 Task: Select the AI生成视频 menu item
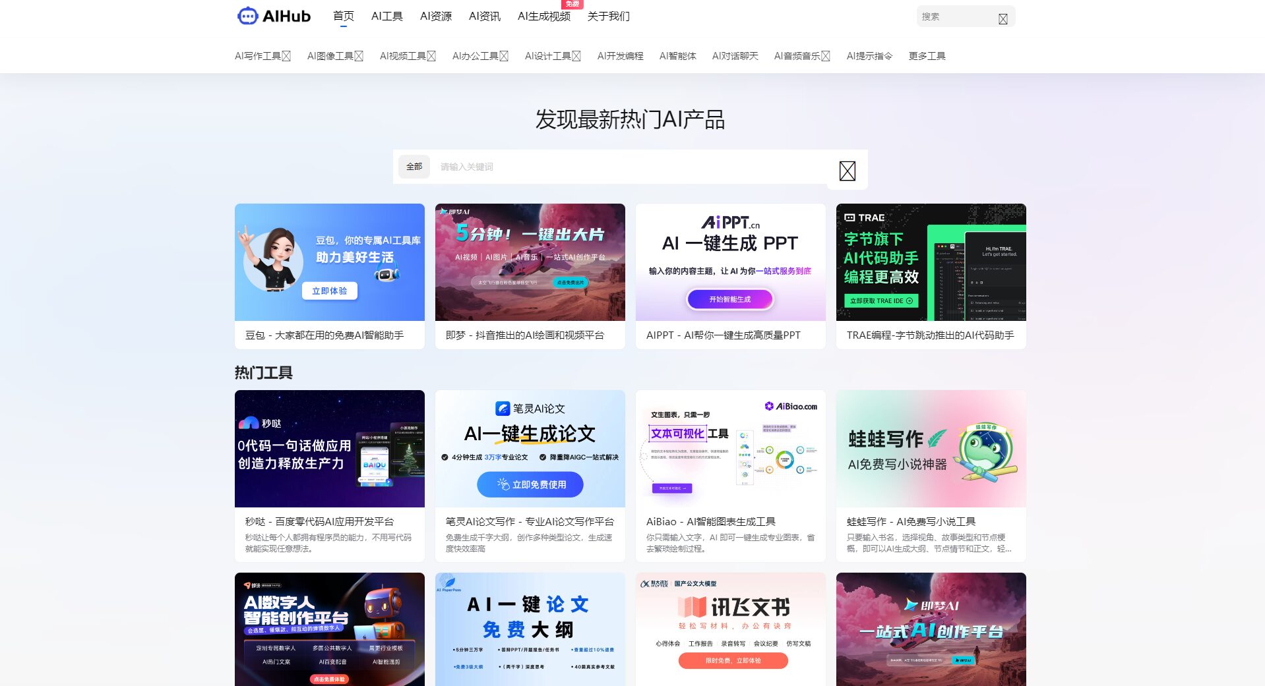click(x=545, y=16)
